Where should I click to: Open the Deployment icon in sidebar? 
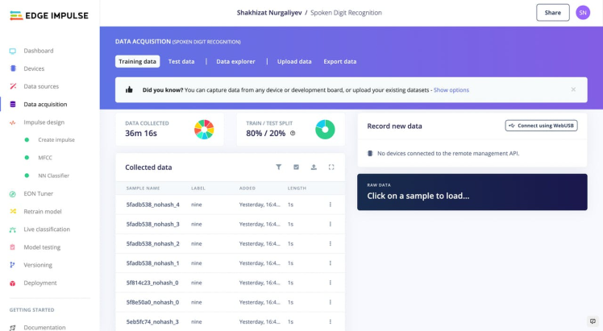(x=13, y=283)
